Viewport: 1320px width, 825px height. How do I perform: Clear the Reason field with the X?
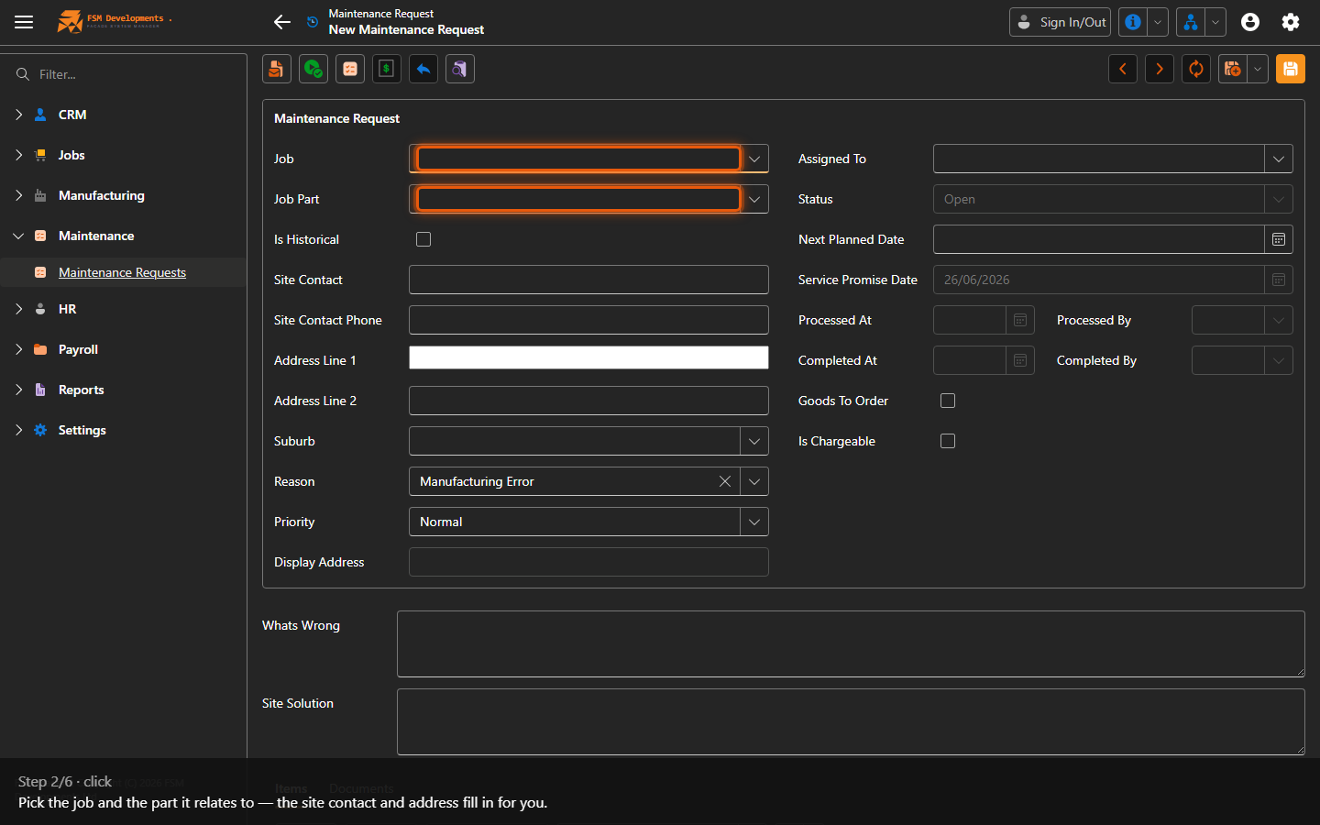pyautogui.click(x=725, y=481)
